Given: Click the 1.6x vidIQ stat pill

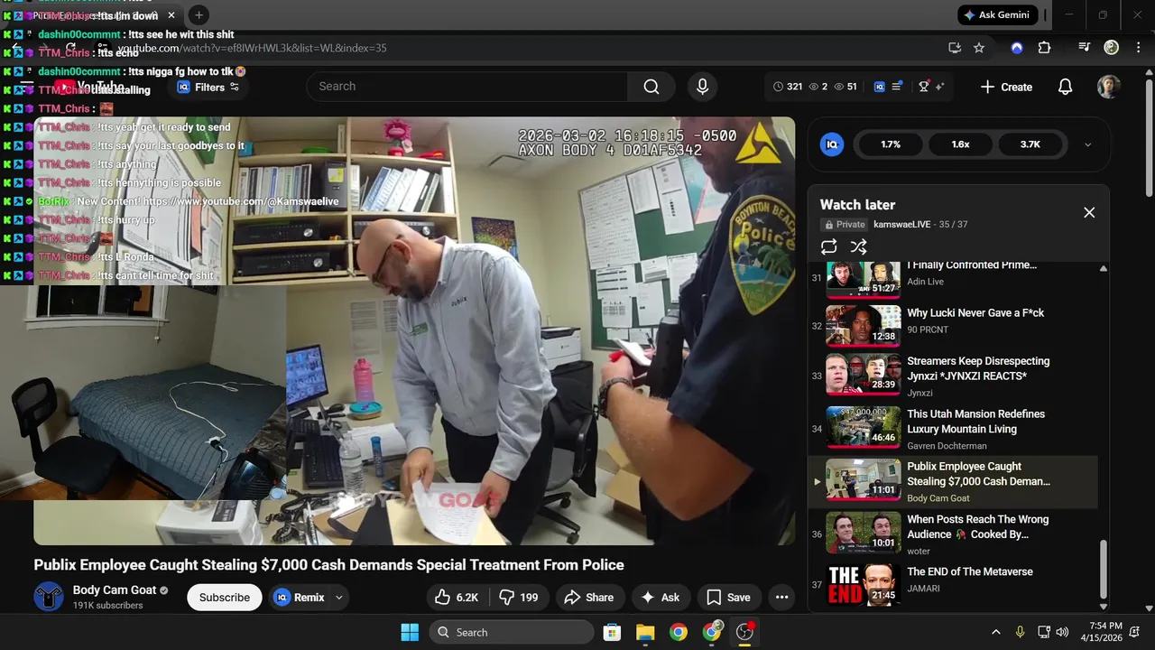Looking at the screenshot, I should [960, 144].
